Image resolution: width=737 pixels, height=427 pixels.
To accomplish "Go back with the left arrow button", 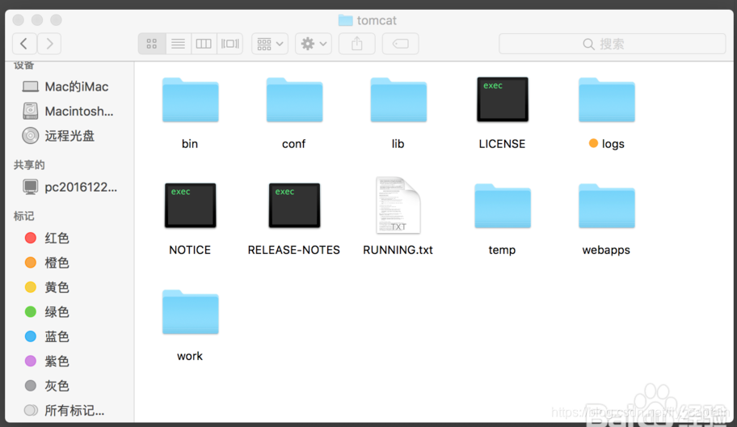I will [24, 44].
